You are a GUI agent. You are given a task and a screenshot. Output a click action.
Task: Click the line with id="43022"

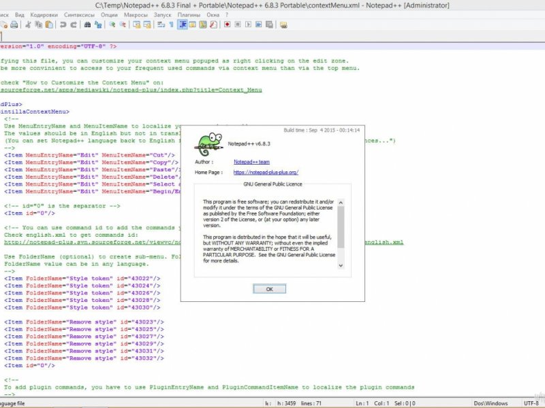[x=82, y=279]
